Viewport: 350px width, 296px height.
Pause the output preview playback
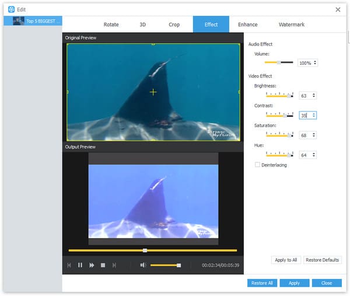80,265
